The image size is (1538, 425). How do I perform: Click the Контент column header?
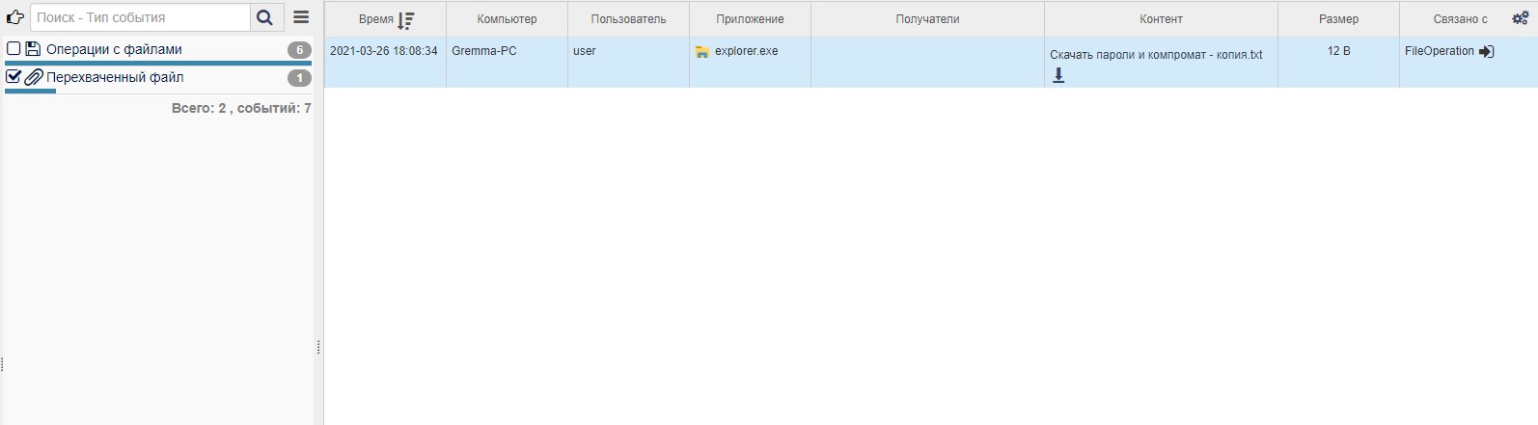click(1161, 19)
